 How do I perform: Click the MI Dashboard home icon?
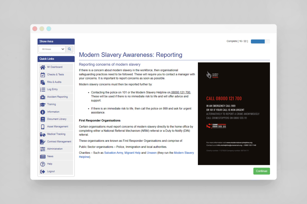(x=43, y=67)
